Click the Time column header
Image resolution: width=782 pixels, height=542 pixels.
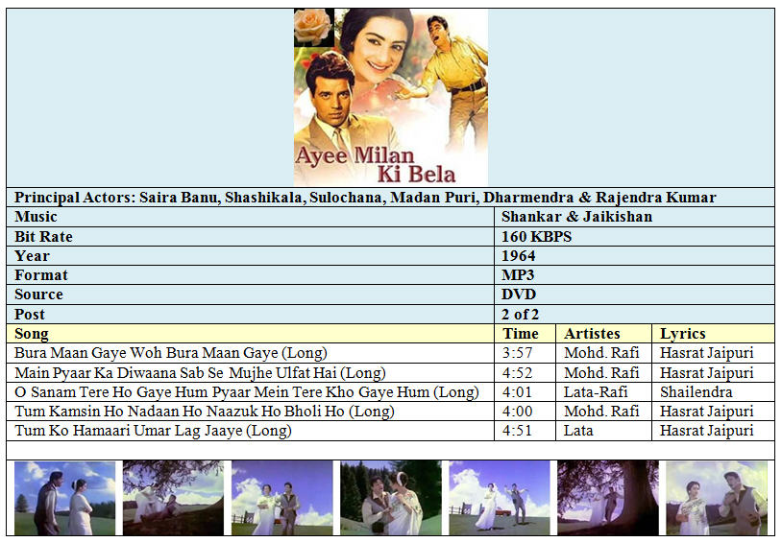click(525, 333)
